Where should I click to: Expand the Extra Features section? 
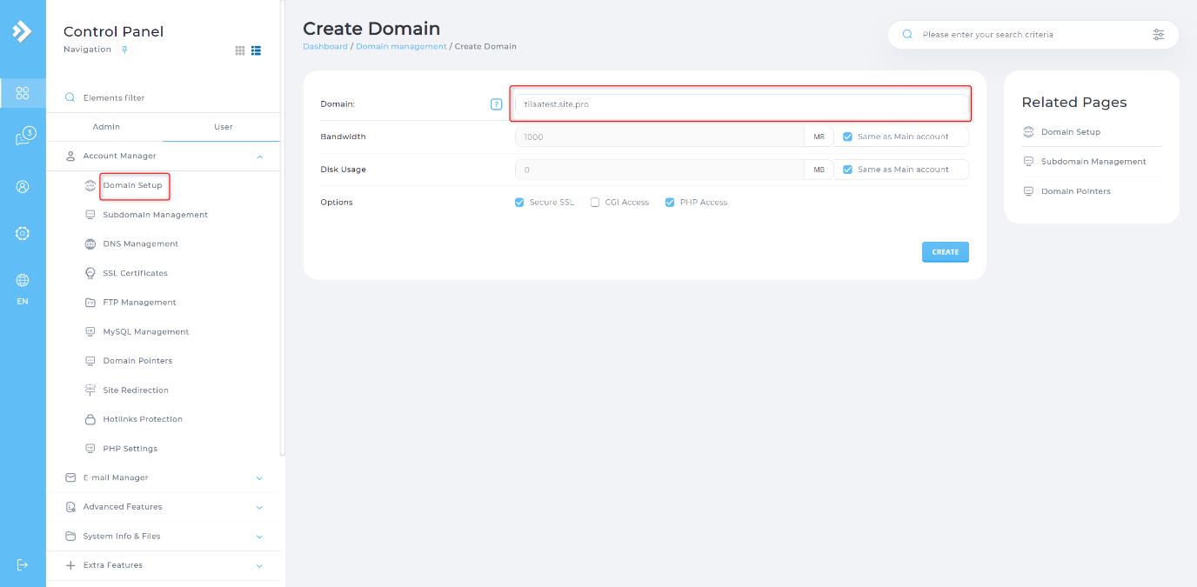[x=259, y=565]
